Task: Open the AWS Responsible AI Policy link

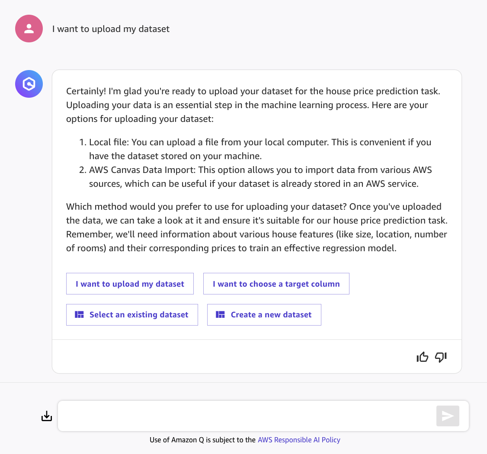Action: pyautogui.click(x=299, y=440)
